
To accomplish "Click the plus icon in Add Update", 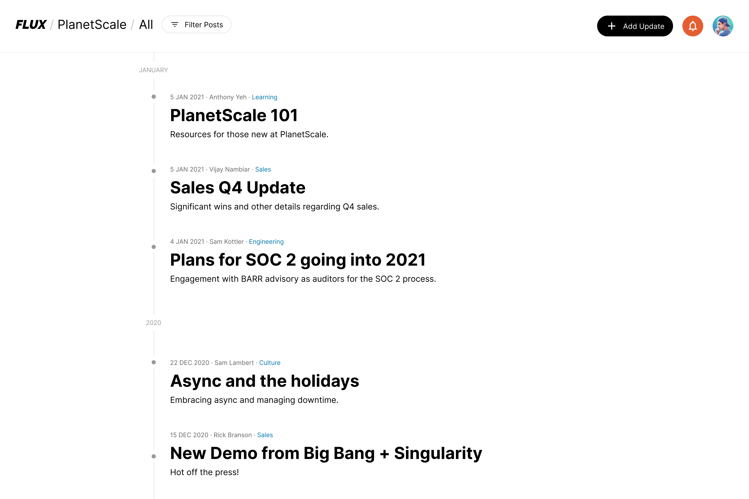I will pyautogui.click(x=611, y=26).
